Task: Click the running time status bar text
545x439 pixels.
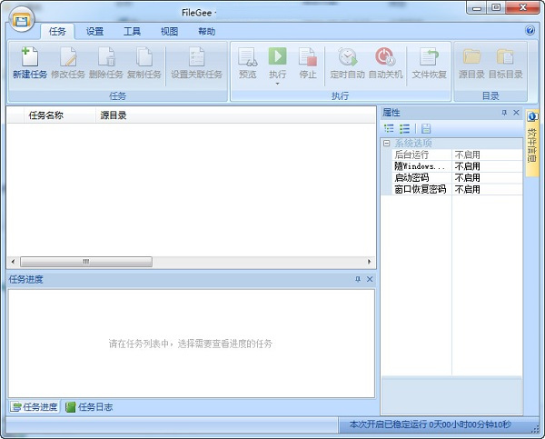Action: (430, 424)
